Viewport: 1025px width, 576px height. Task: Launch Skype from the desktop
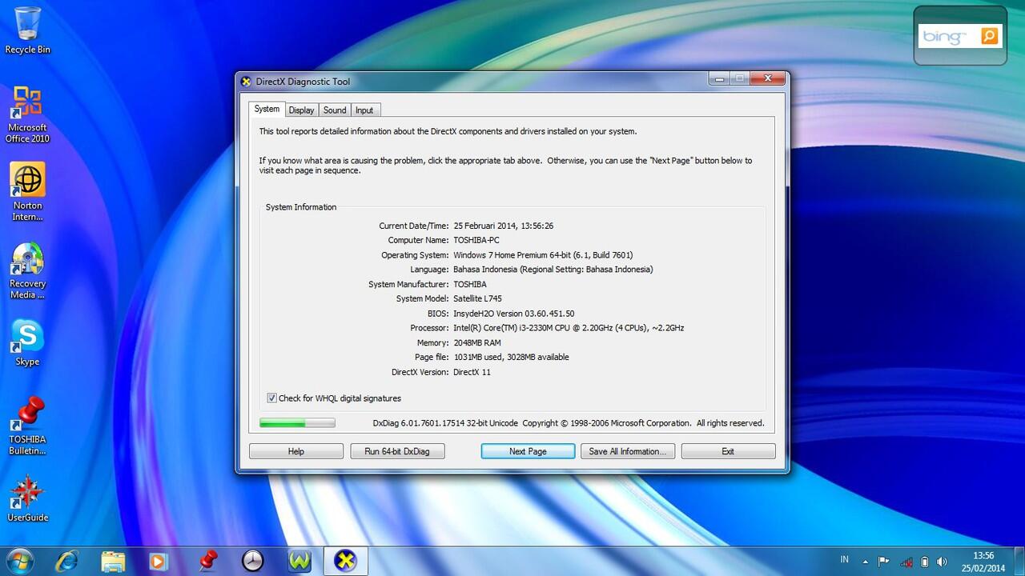coord(27,343)
